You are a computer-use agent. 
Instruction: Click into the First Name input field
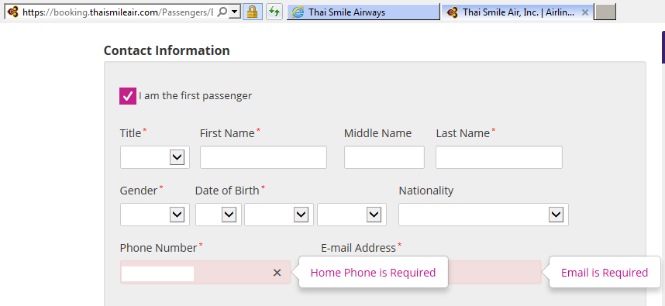point(264,157)
